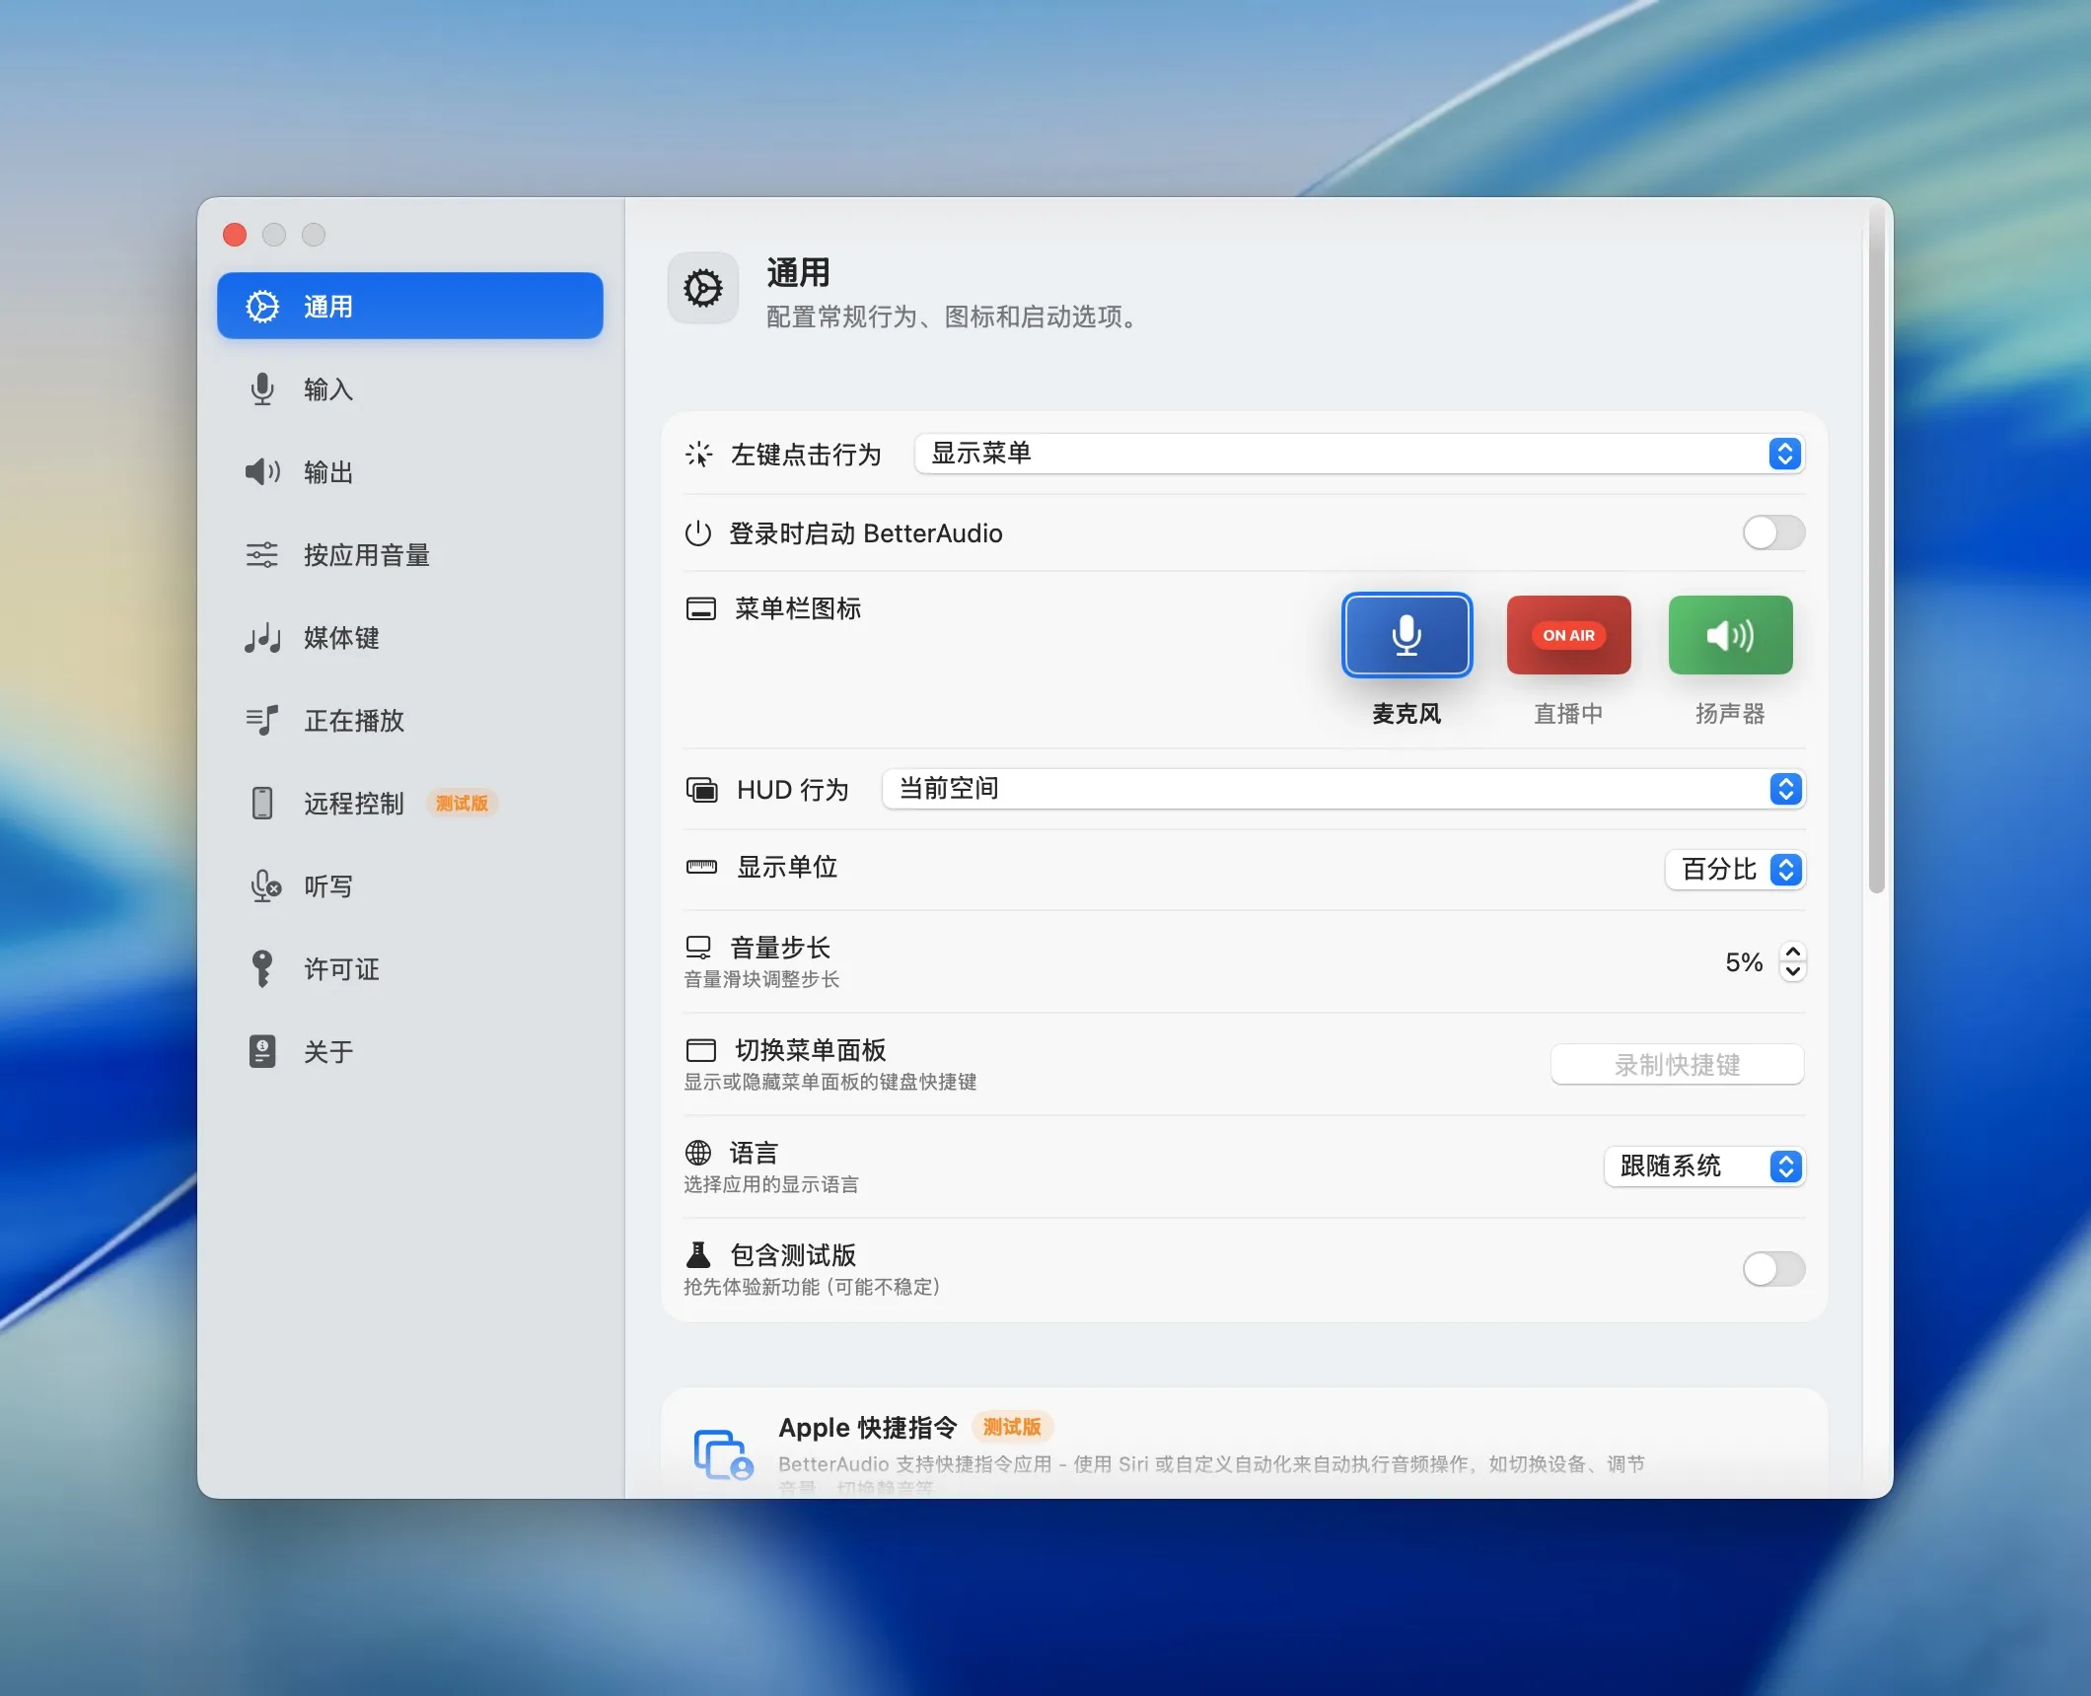Open the 许可证 license page
This screenshot has width=2091, height=1696.
click(339, 968)
